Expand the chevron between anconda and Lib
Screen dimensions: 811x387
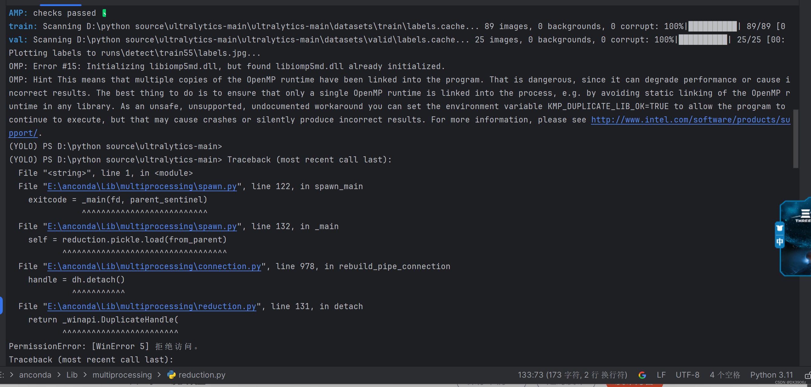tap(59, 375)
